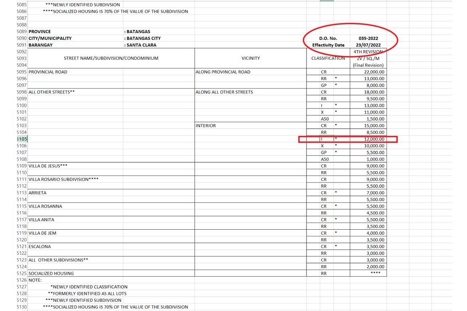Click the 'VILLA ROSARIO SUBDIVISION****' cell
The image size is (467, 311).
pyautogui.click(x=63, y=179)
